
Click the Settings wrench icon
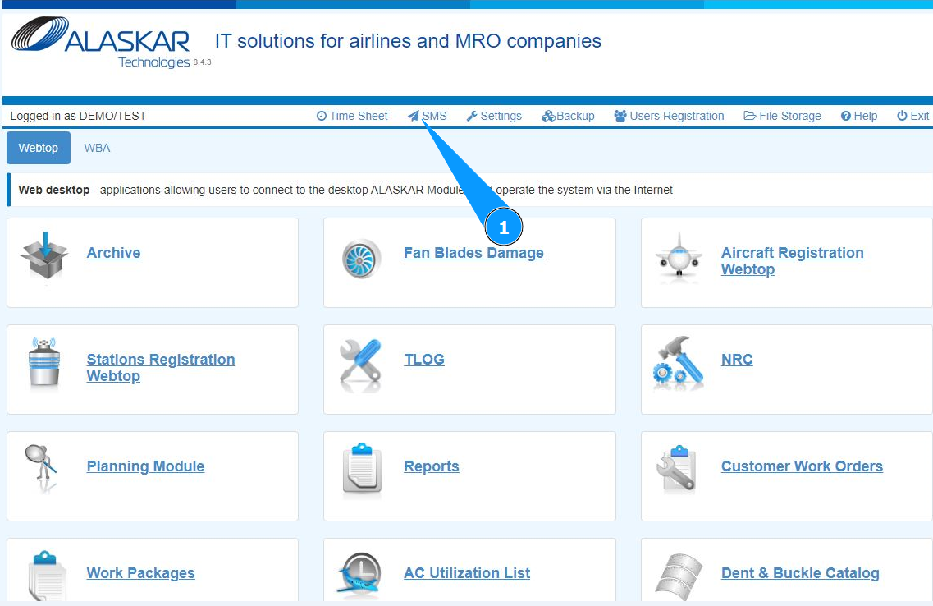pyautogui.click(x=472, y=116)
